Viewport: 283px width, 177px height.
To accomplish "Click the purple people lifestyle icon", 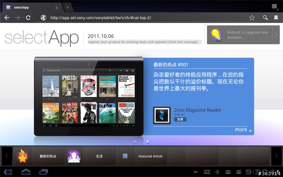I will click(74, 156).
